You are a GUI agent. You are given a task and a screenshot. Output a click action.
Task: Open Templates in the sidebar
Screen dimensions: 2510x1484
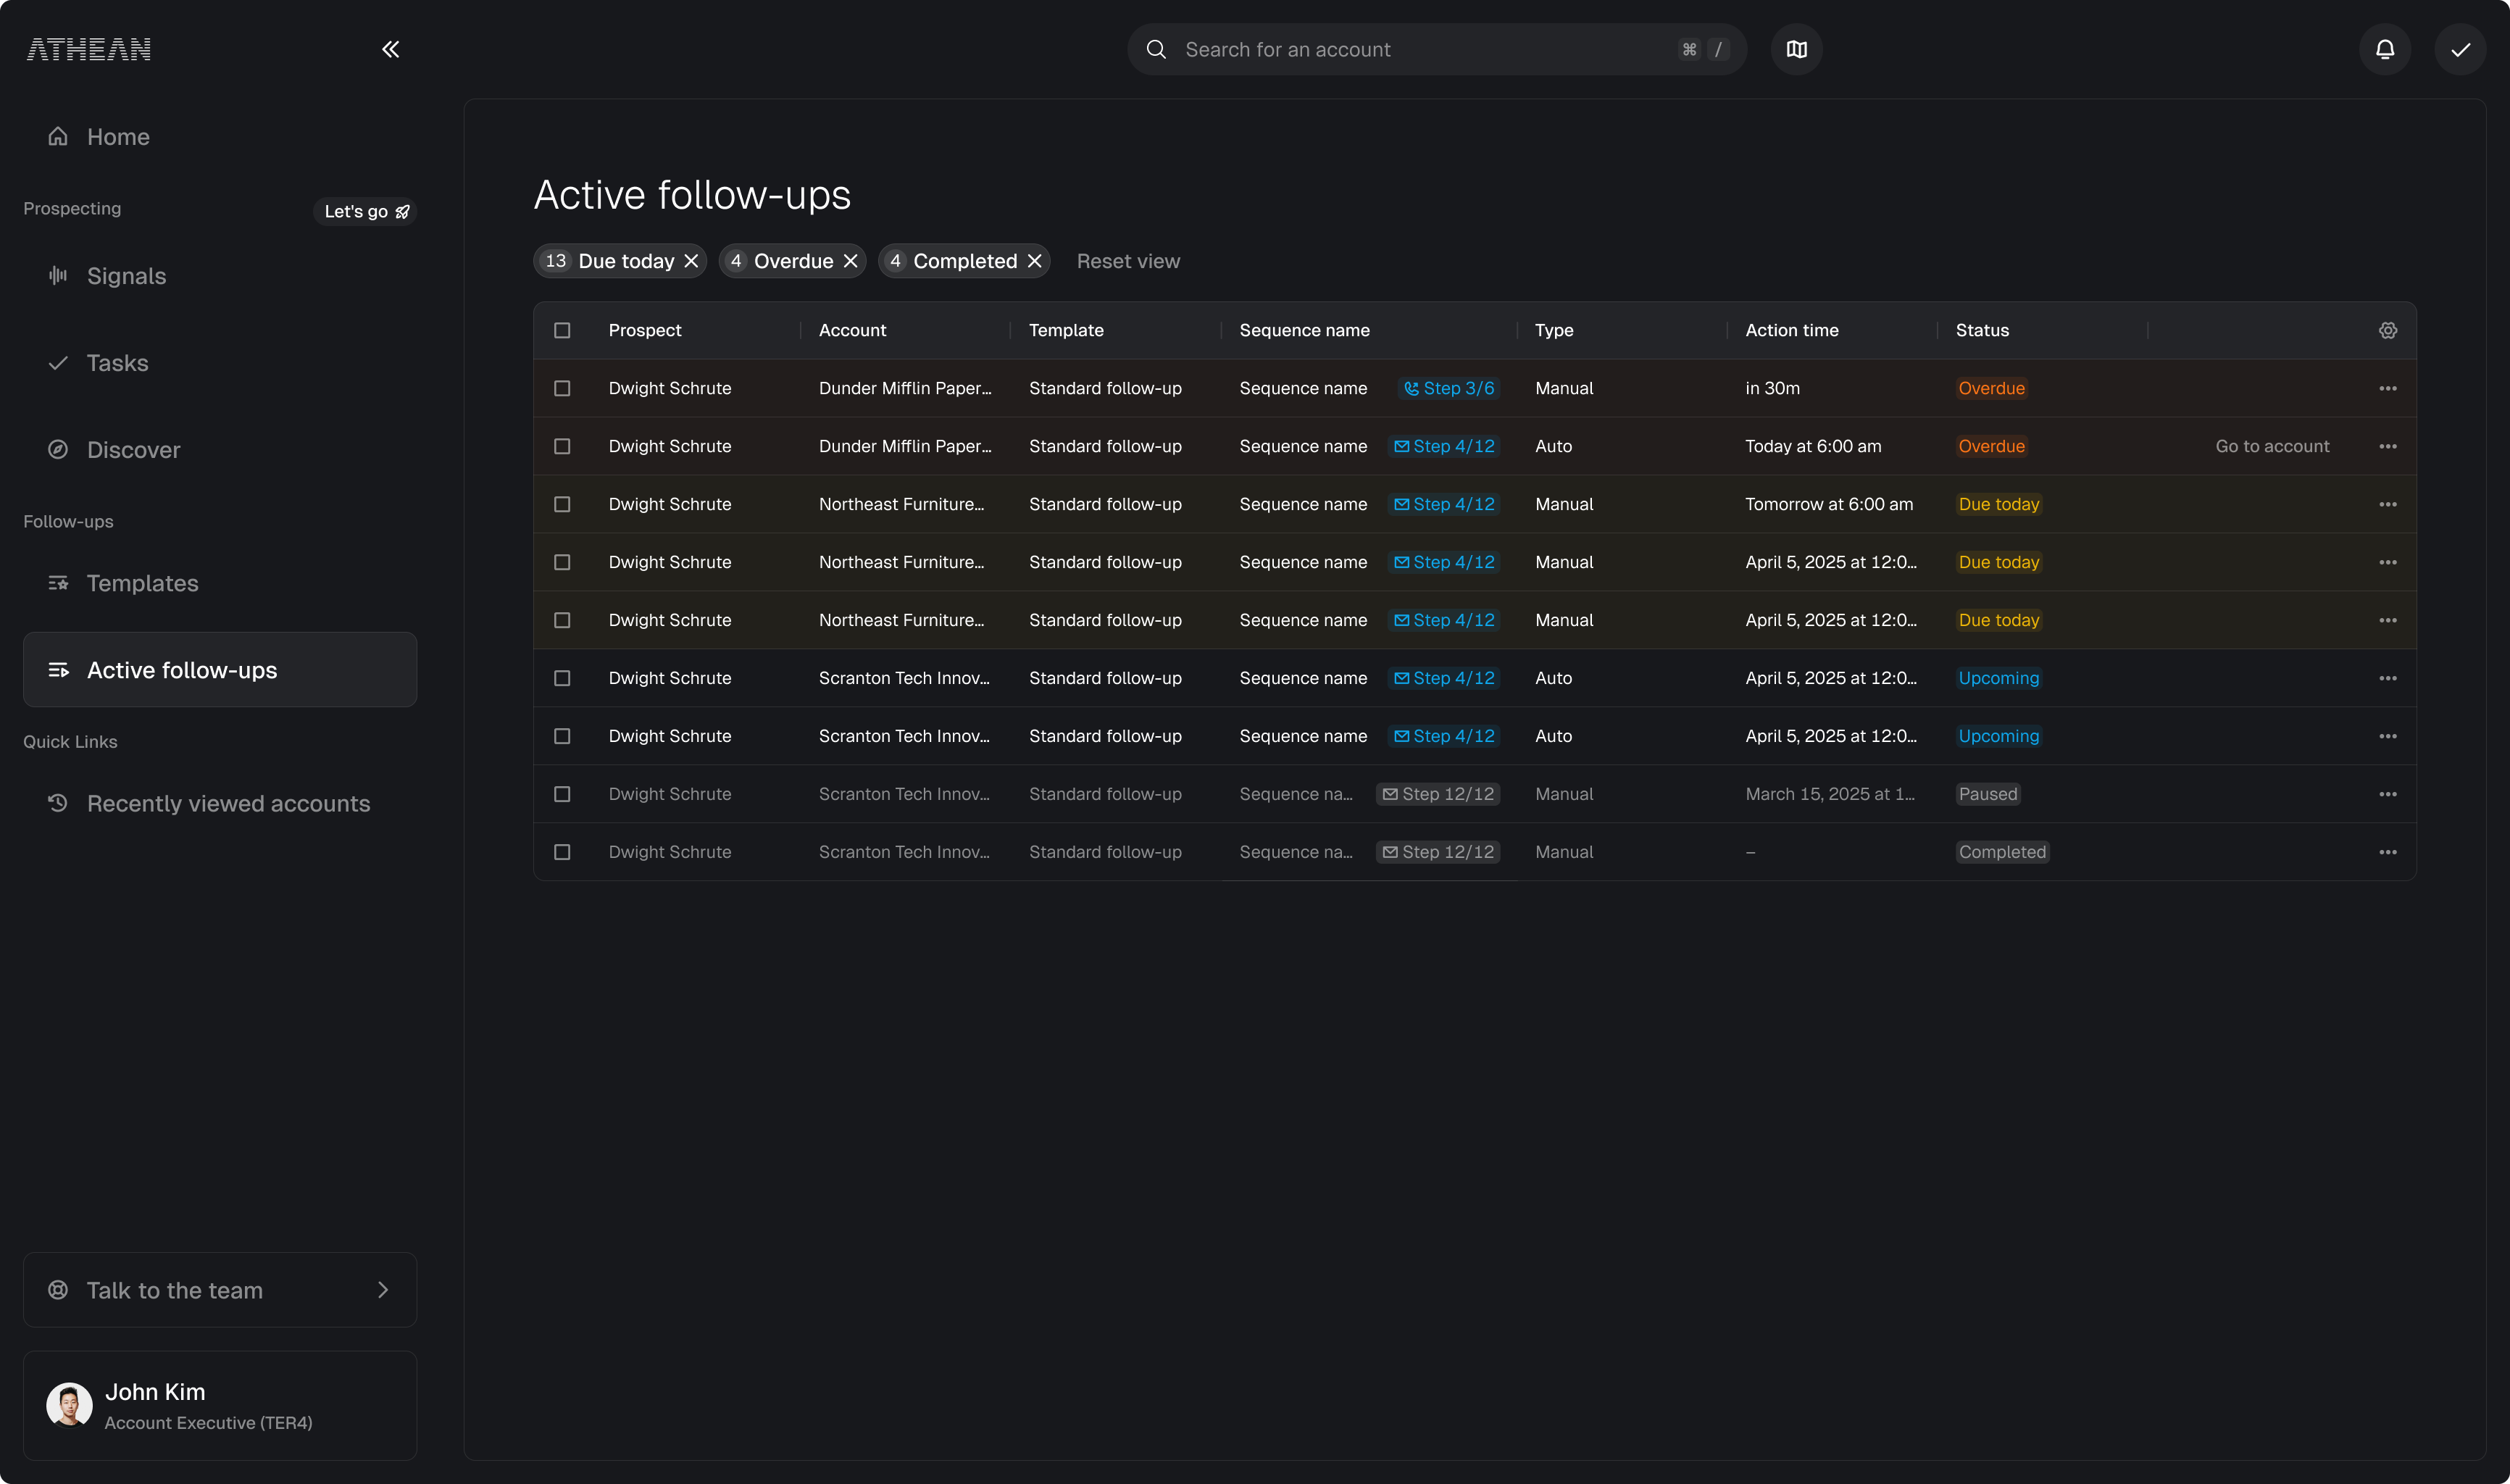coord(142,583)
